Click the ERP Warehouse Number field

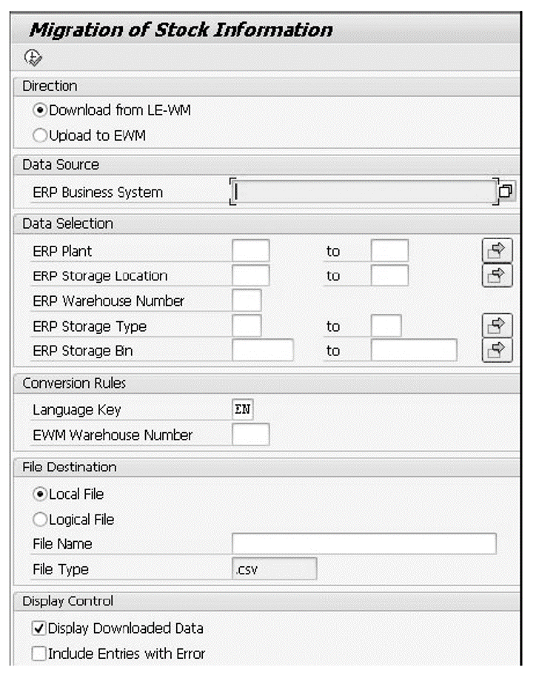(247, 301)
